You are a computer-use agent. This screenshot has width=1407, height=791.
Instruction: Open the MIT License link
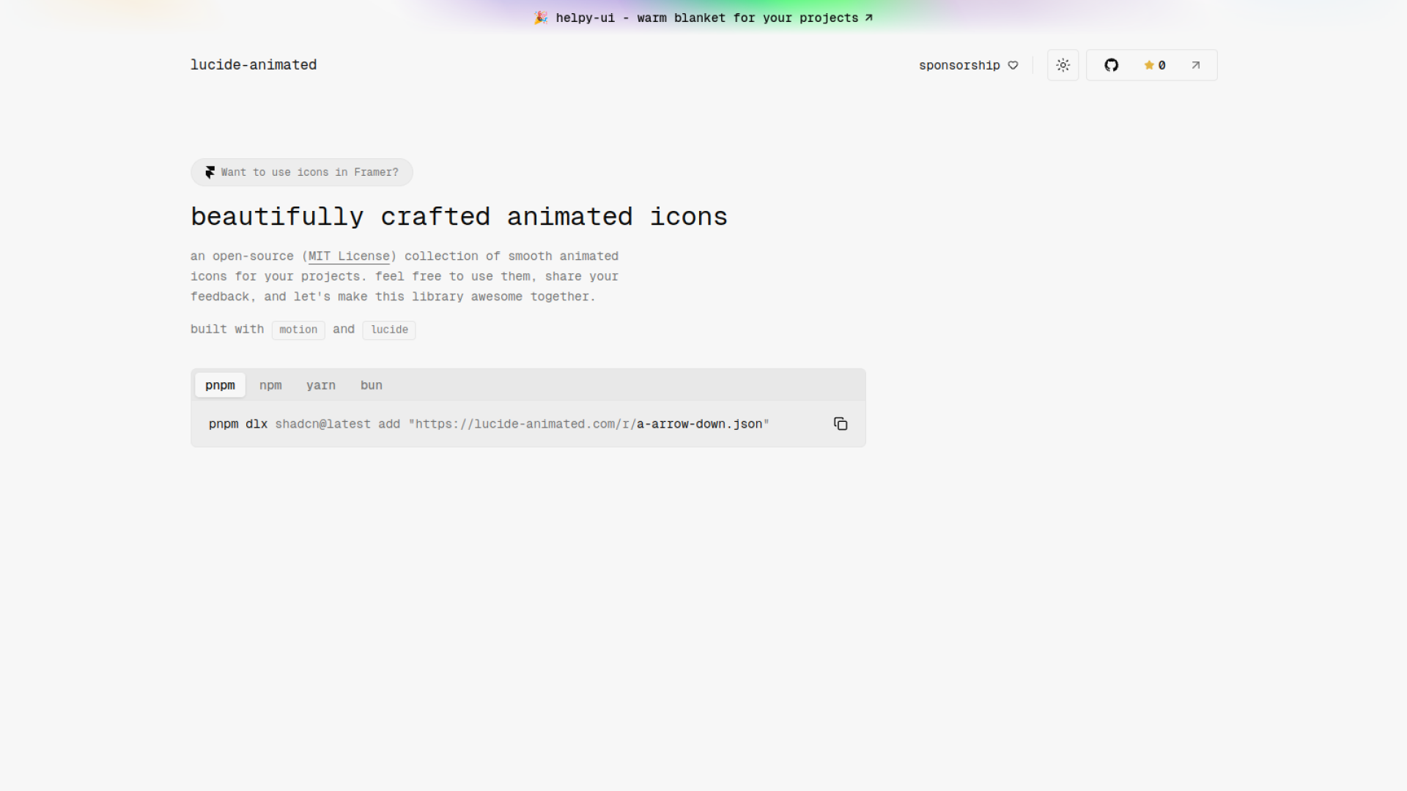349,256
